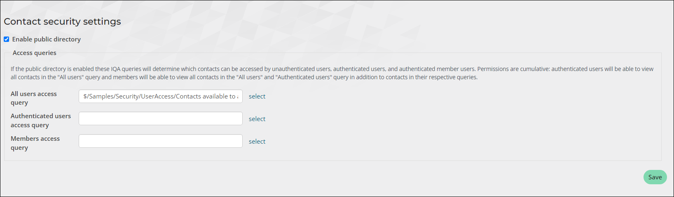Screen dimensions: 674x197
Task: Focus the Authenticated users access query field
Action: pyautogui.click(x=161, y=119)
